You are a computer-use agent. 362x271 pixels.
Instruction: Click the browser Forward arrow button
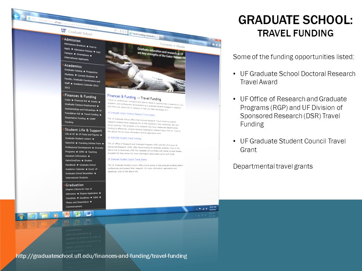point(23,17)
